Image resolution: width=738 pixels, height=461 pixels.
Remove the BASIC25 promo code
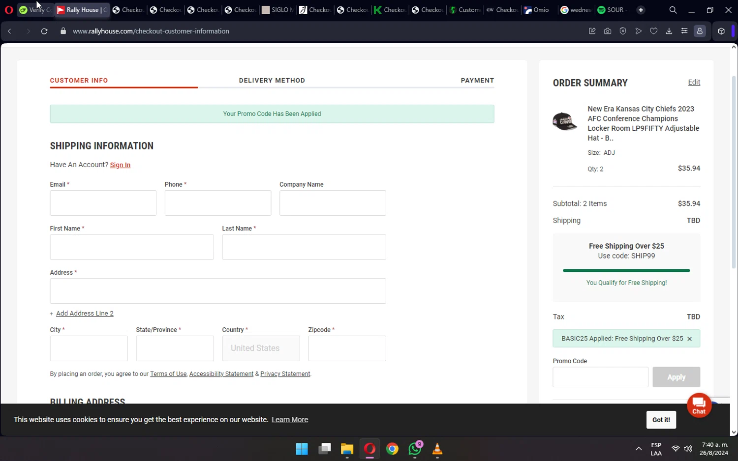coord(689,339)
